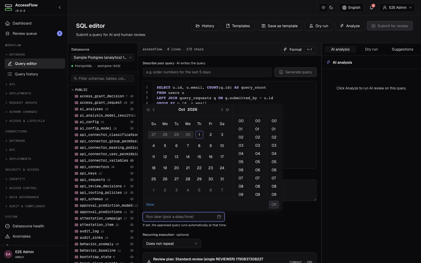Click the History button

pyautogui.click(x=205, y=26)
